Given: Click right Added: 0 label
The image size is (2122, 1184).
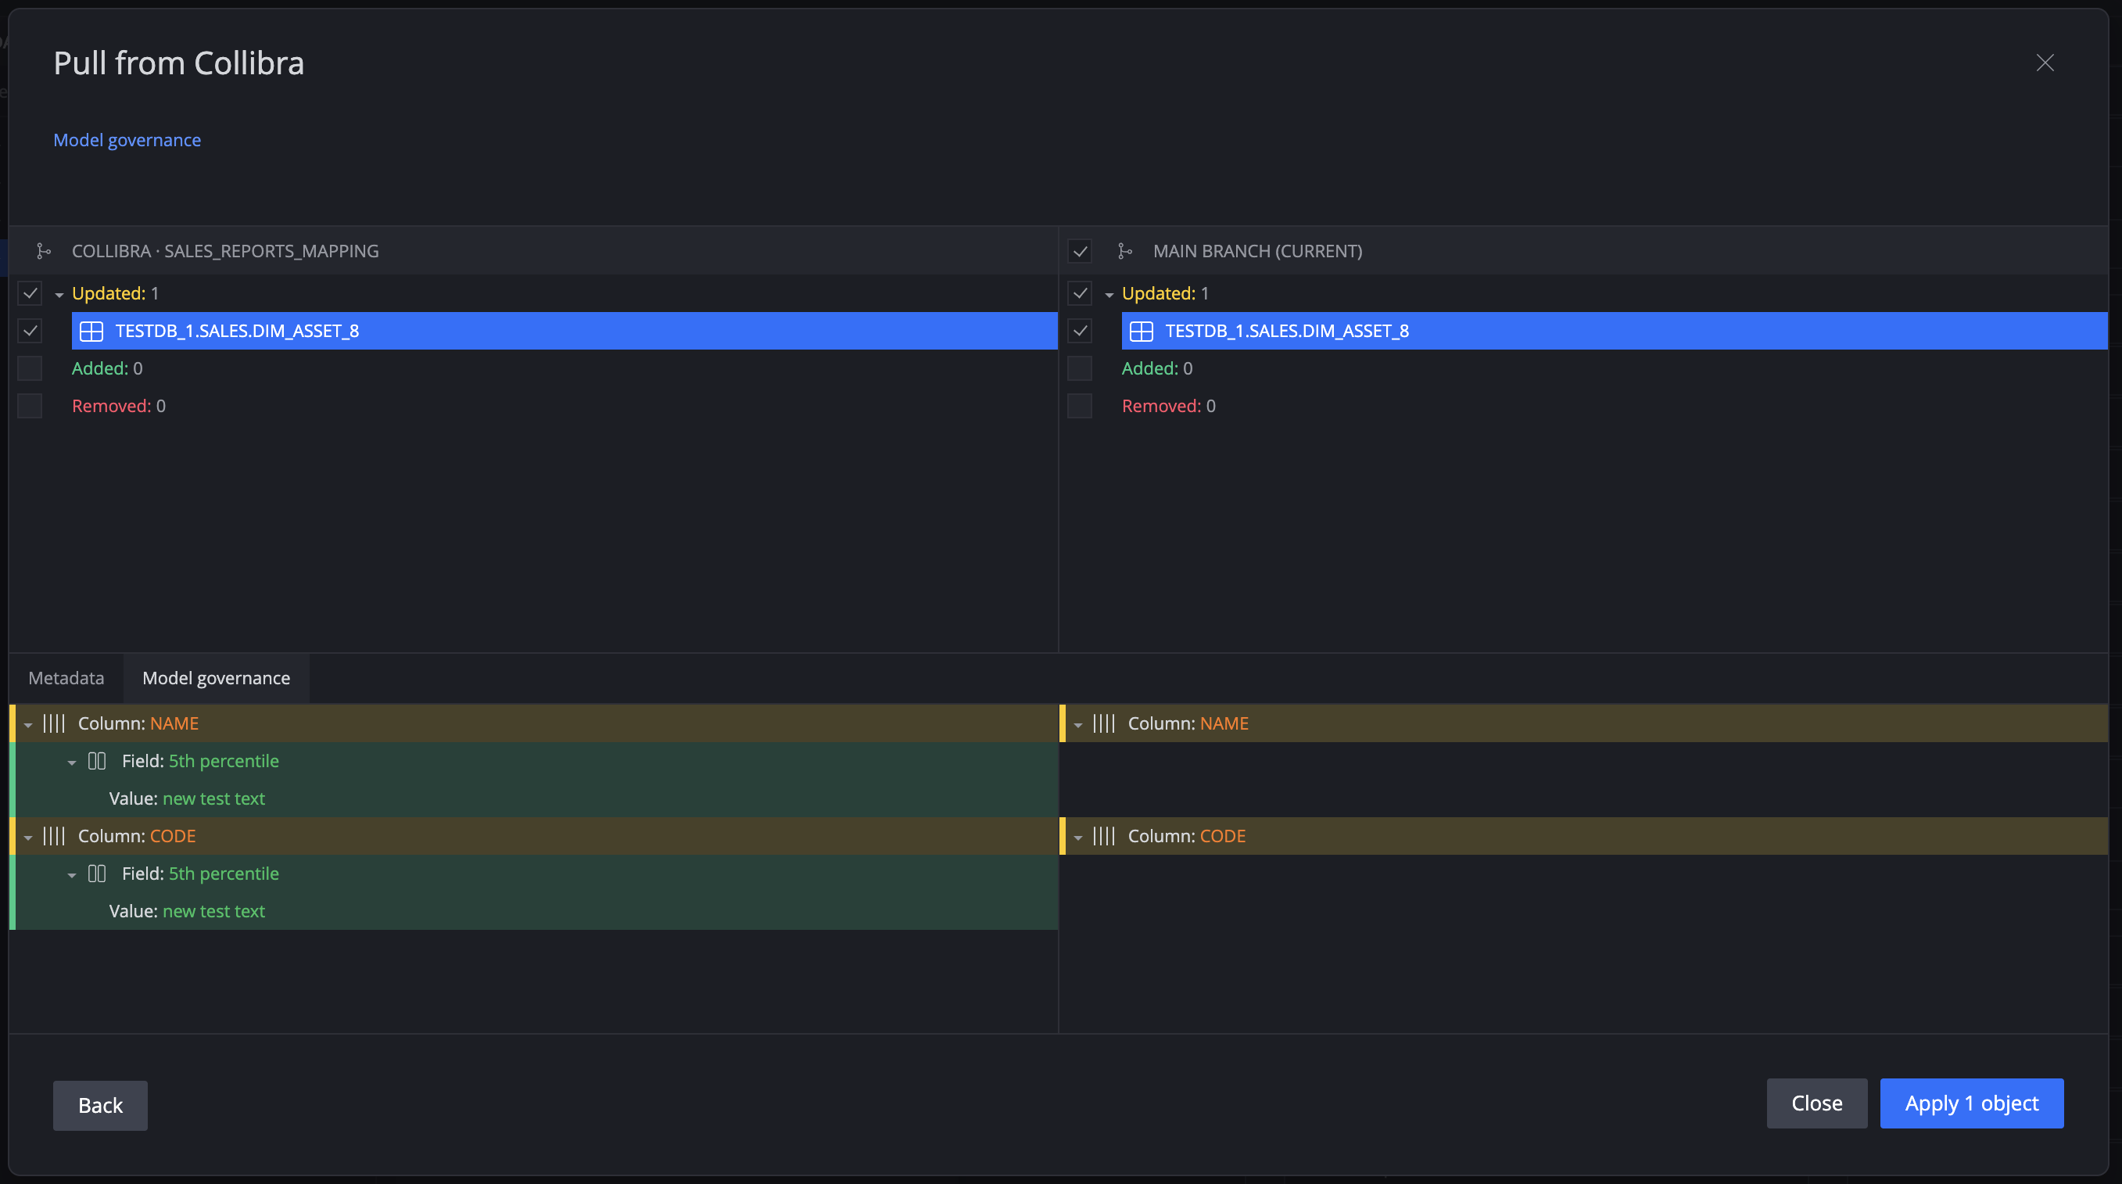Looking at the screenshot, I should (x=1157, y=368).
